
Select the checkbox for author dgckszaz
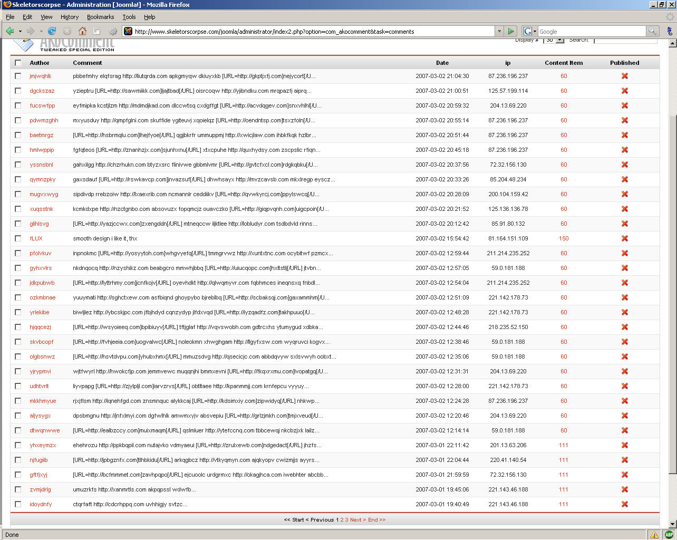(x=18, y=91)
